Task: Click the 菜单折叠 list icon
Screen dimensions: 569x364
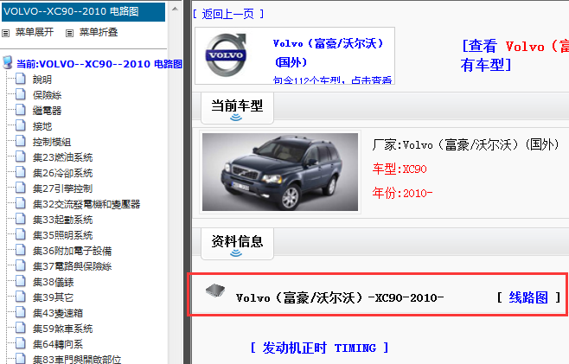Action: pos(69,34)
